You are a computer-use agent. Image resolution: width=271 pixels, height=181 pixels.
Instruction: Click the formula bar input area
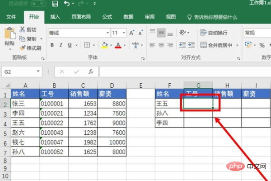185,71
